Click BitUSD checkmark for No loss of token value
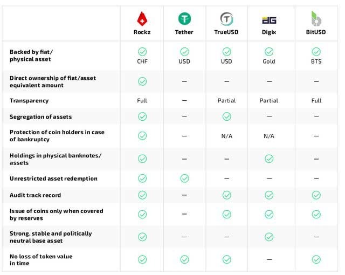This screenshot has width=345, height=275. point(316,259)
